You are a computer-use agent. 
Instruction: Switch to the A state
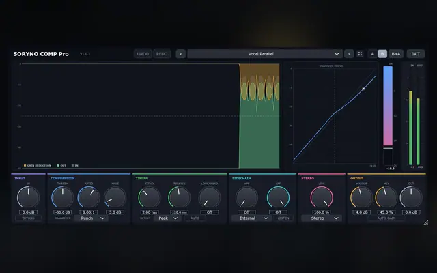(372, 54)
